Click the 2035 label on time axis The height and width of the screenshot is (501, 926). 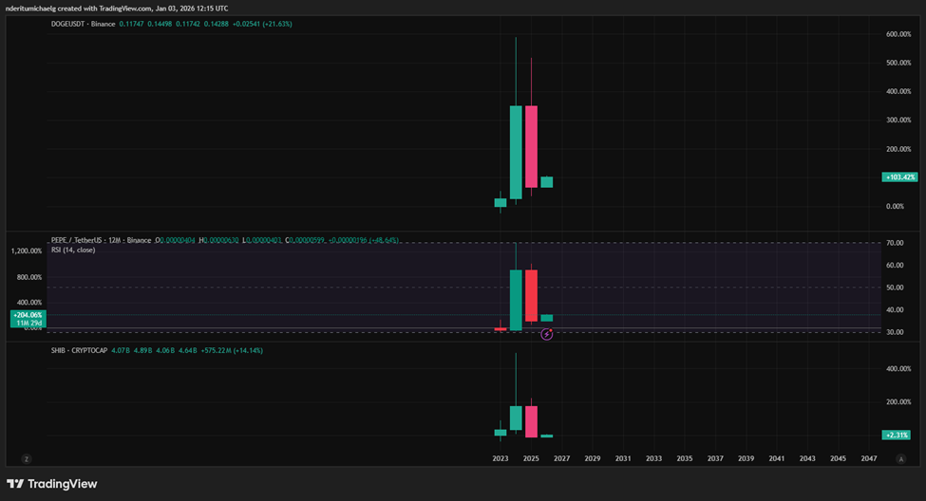point(684,458)
